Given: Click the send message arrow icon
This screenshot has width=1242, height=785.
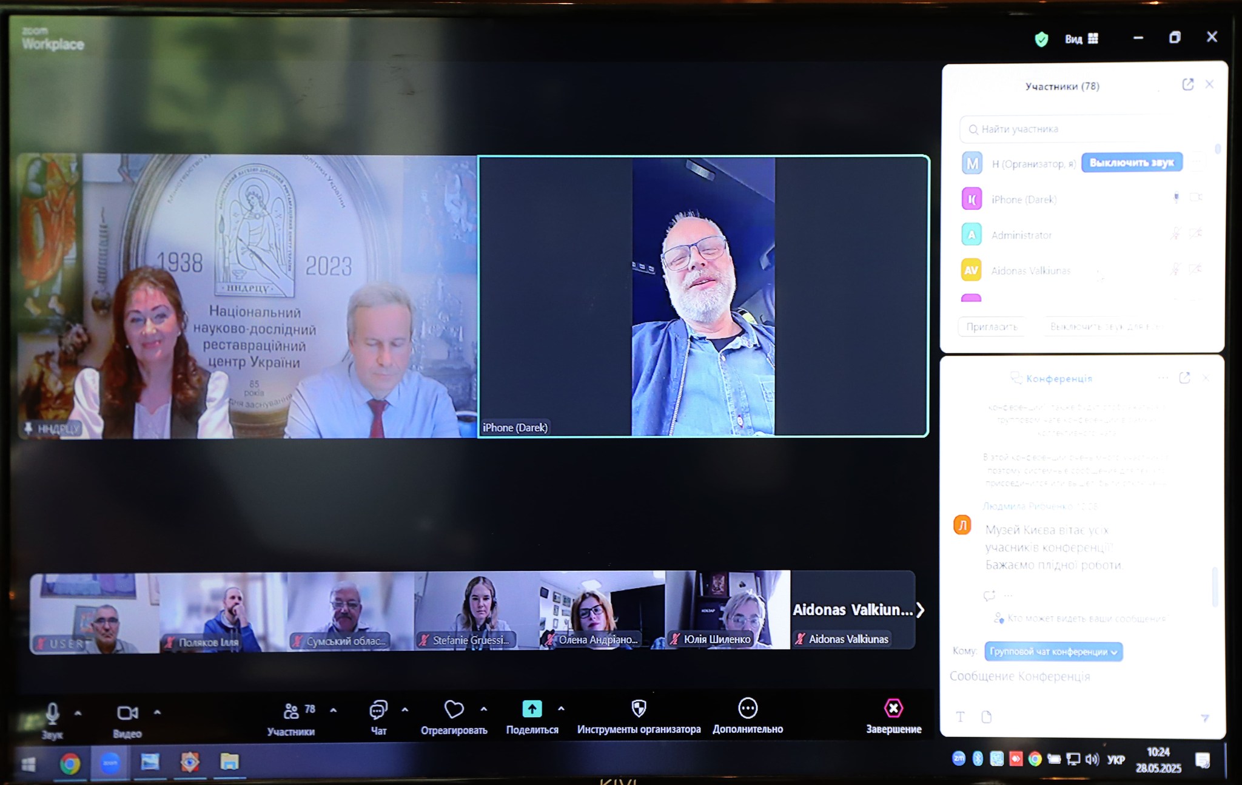Looking at the screenshot, I should [x=1204, y=718].
